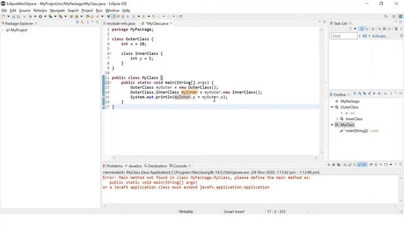The image size is (404, 227).
Task: Open the Window menu
Action: point(112,11)
